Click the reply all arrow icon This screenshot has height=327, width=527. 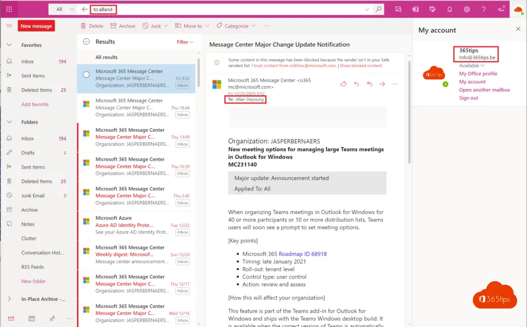click(x=369, y=84)
